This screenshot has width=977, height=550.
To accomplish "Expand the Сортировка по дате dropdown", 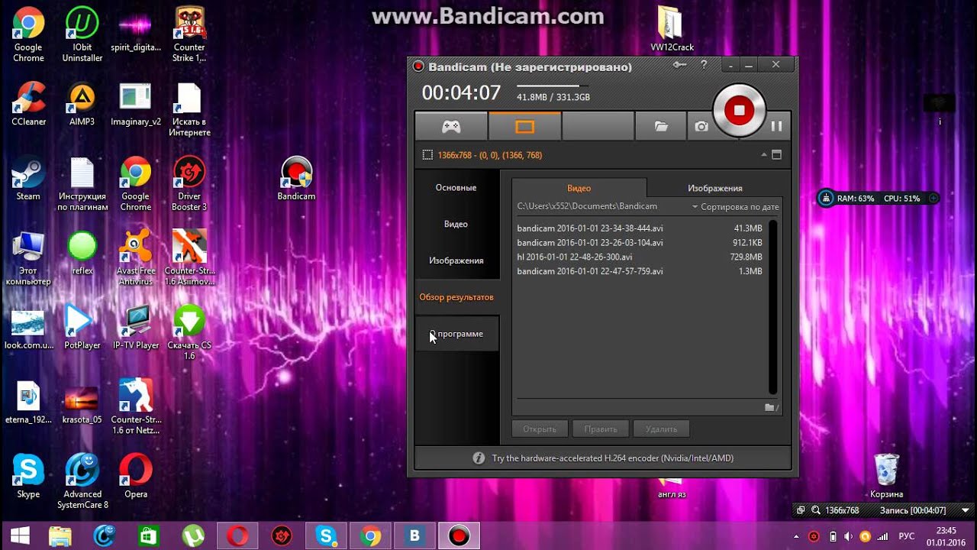I will pos(735,207).
